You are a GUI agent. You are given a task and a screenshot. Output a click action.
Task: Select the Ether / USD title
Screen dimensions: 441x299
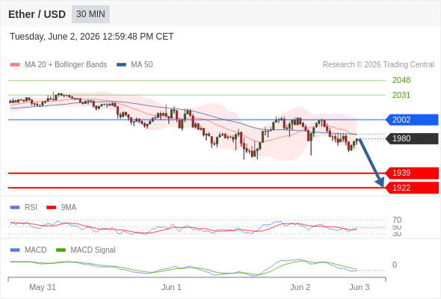(x=37, y=14)
